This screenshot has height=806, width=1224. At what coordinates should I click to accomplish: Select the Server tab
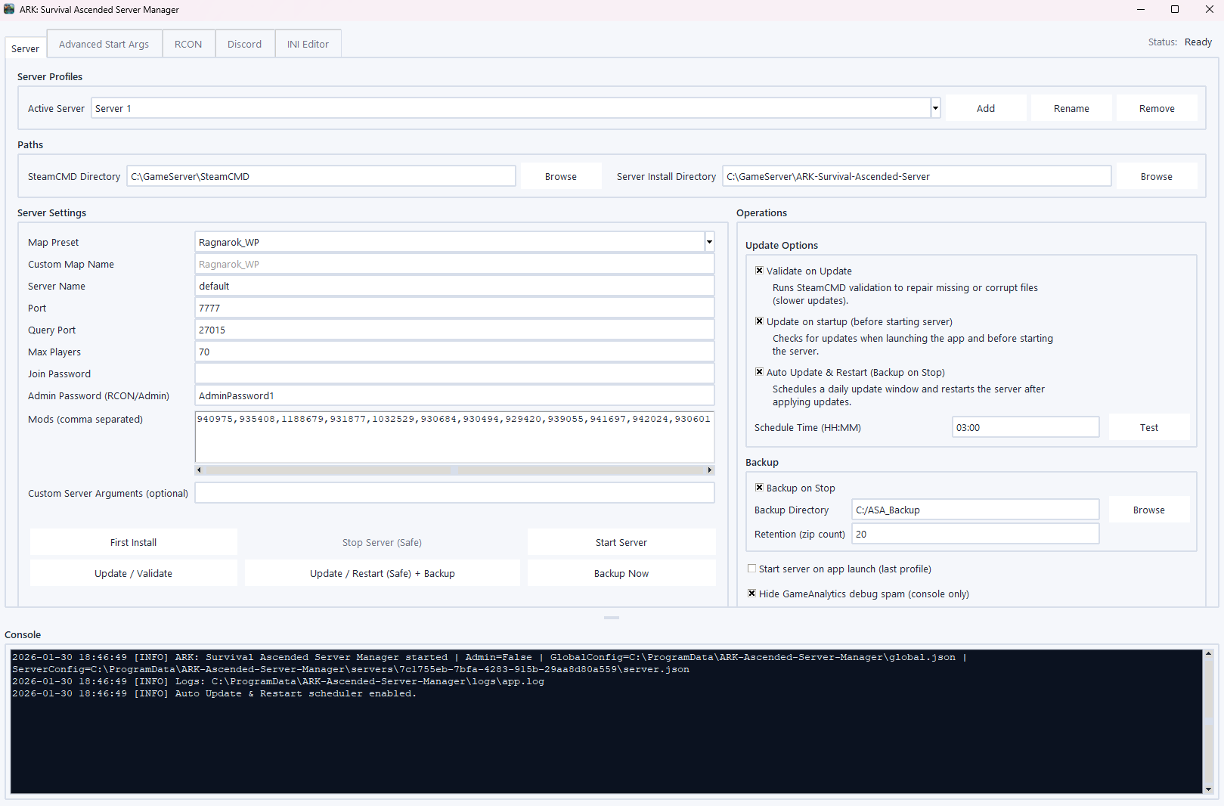click(25, 48)
